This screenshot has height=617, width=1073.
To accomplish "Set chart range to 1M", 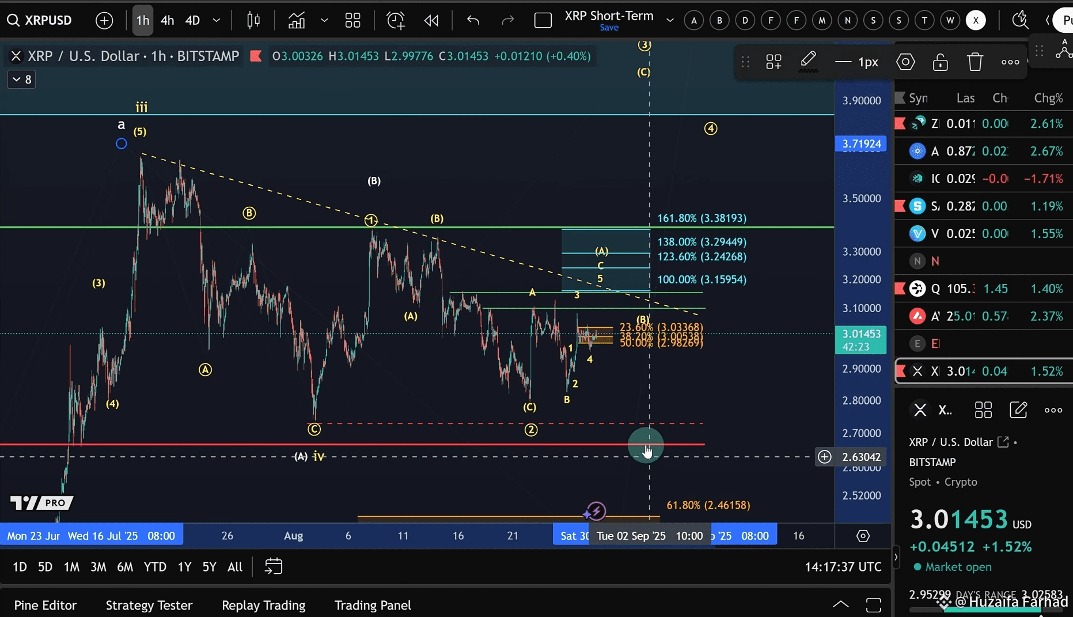I will (71, 567).
